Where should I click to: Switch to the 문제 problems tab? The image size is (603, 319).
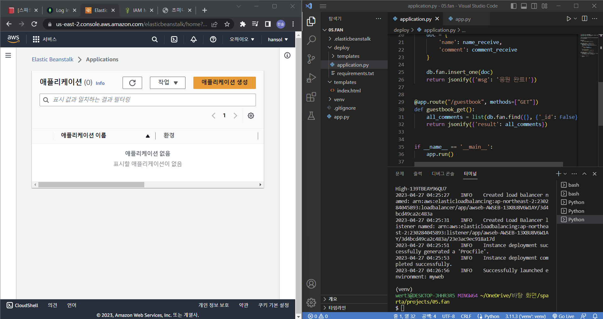[x=400, y=174]
